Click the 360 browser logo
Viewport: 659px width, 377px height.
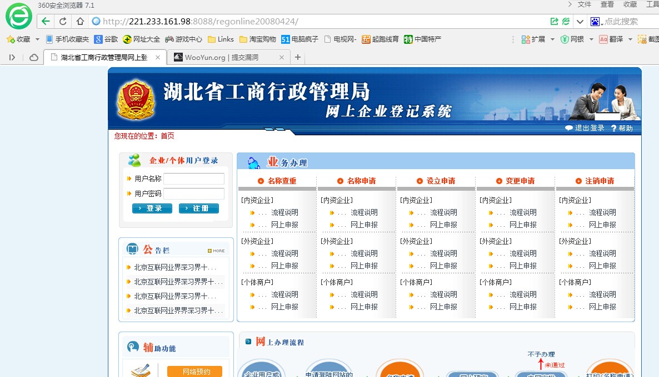(18, 16)
